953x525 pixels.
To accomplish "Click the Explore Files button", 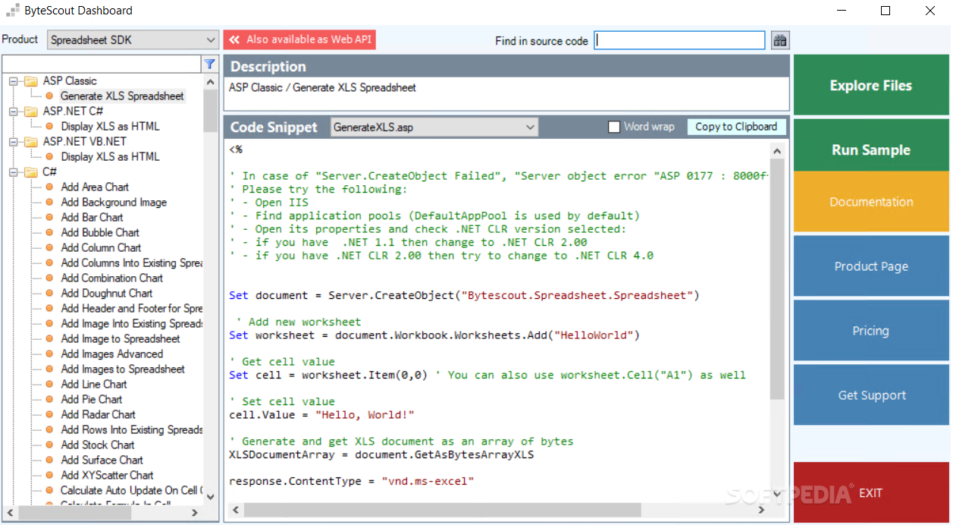I will [871, 86].
